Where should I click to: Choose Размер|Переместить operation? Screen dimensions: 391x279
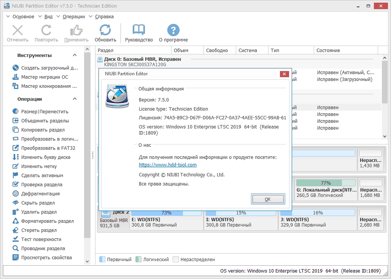click(x=40, y=111)
